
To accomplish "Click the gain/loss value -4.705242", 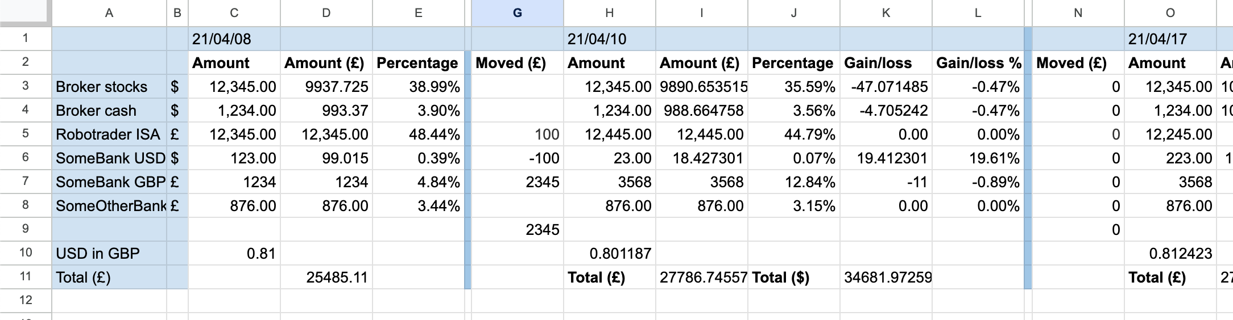I will [x=886, y=111].
